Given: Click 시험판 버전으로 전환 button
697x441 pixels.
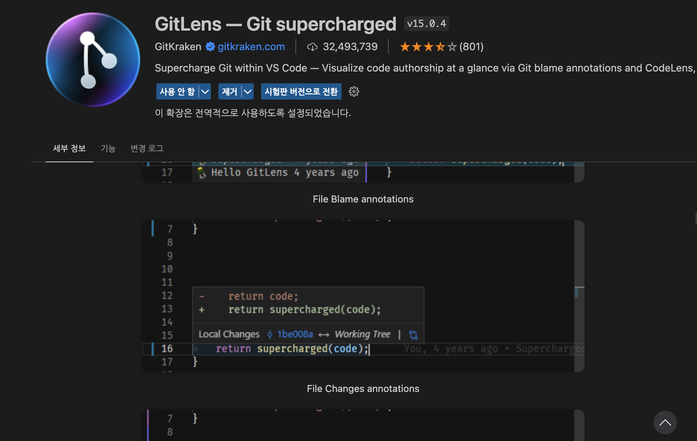Looking at the screenshot, I should [x=301, y=91].
